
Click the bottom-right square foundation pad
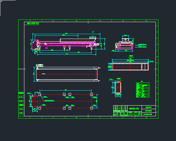point(92,108)
